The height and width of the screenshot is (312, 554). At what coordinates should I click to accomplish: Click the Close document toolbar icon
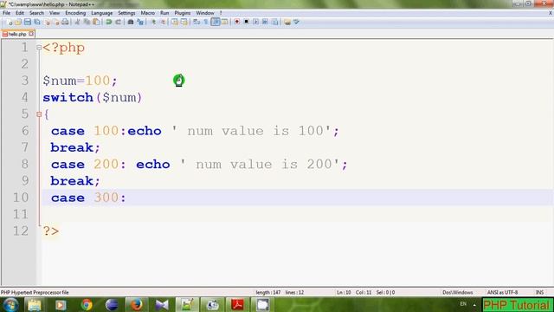pos(46,22)
